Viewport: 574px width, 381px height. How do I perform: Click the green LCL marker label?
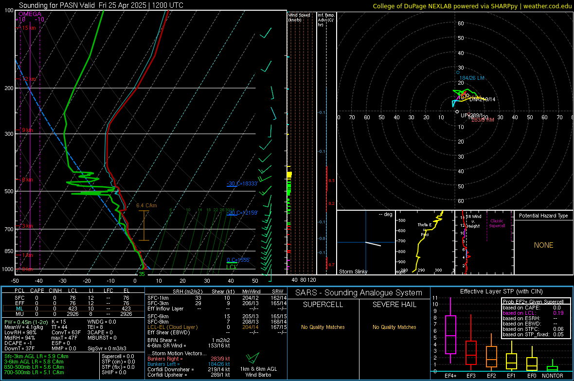(232, 267)
